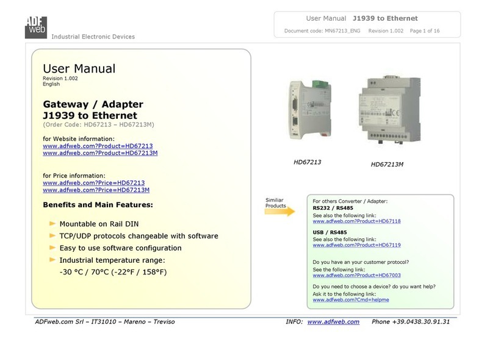Click the HD67213 device photo

coord(310,109)
